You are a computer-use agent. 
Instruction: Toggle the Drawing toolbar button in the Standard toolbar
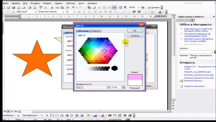click(x=114, y=7)
